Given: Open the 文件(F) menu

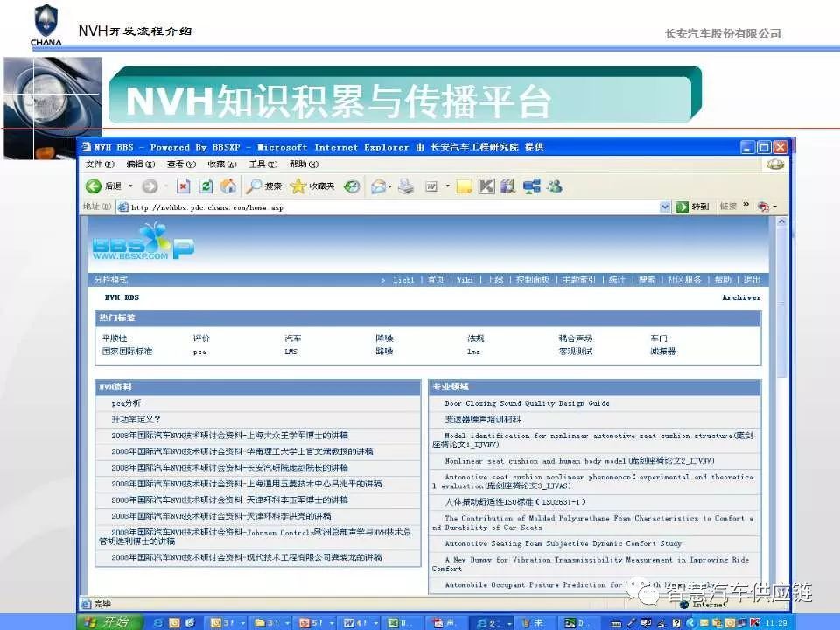Looking at the screenshot, I should click(x=100, y=164).
